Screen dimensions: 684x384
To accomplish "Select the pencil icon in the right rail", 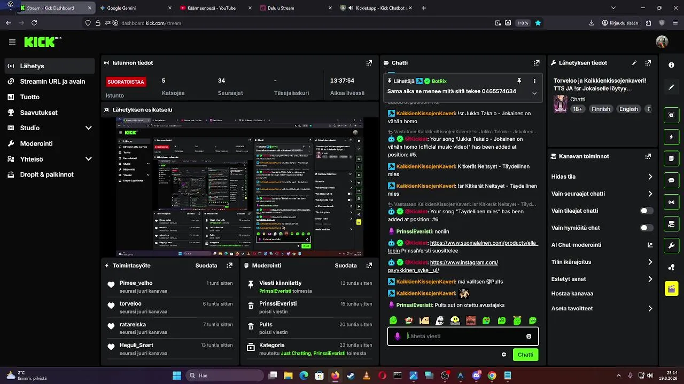I will click(x=671, y=87).
